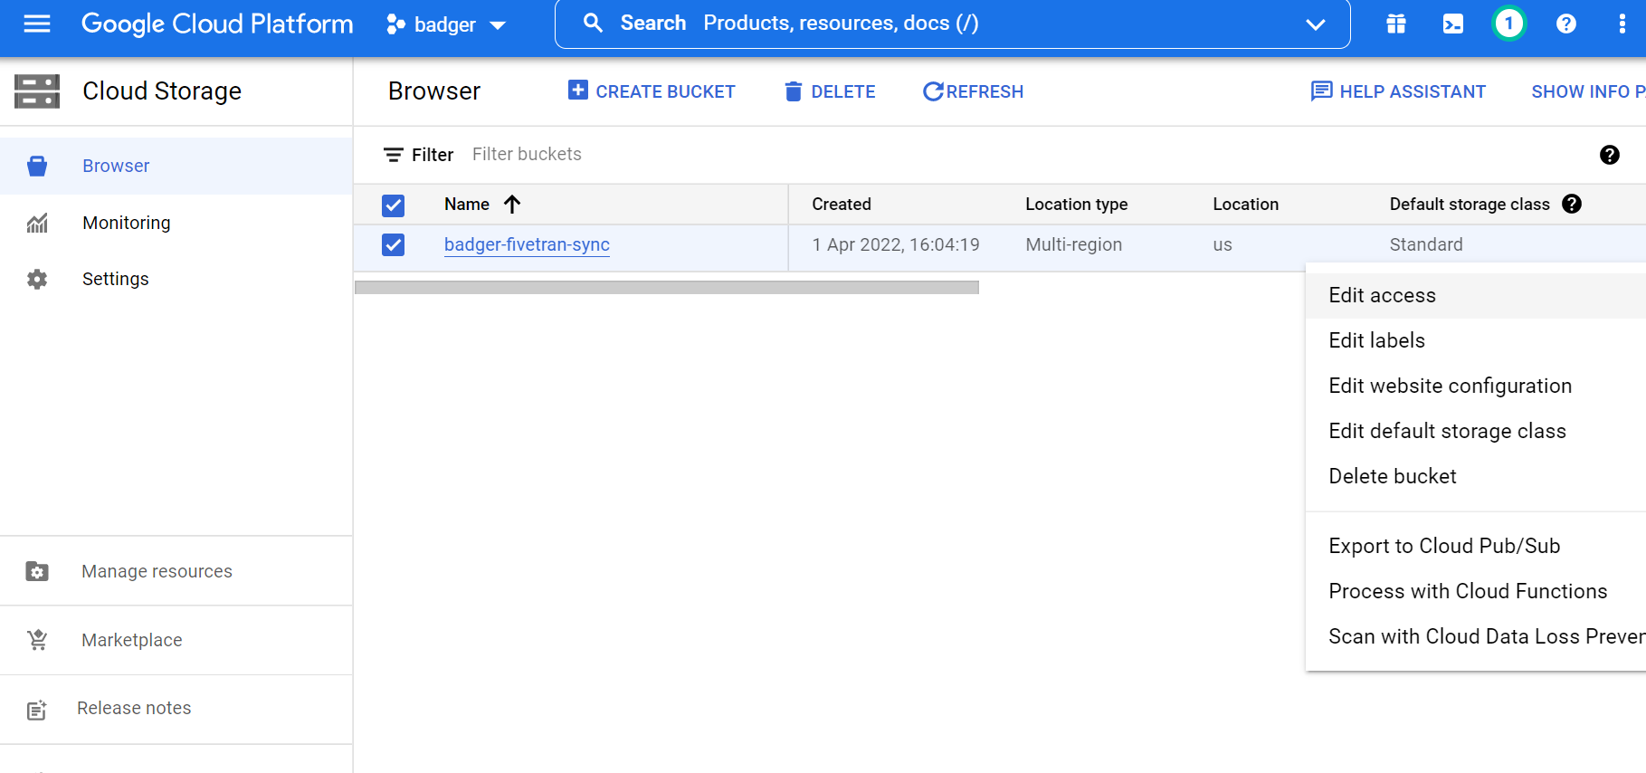This screenshot has height=773, width=1646.
Task: Go to Google Cloud Platform home
Action: pyautogui.click(x=217, y=24)
